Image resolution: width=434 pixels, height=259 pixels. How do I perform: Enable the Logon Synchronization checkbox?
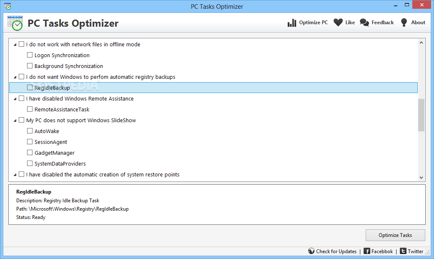click(30, 55)
